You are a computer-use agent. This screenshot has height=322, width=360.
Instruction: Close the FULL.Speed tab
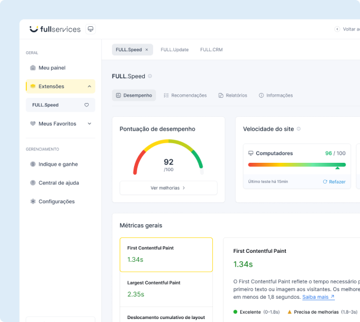tap(147, 49)
